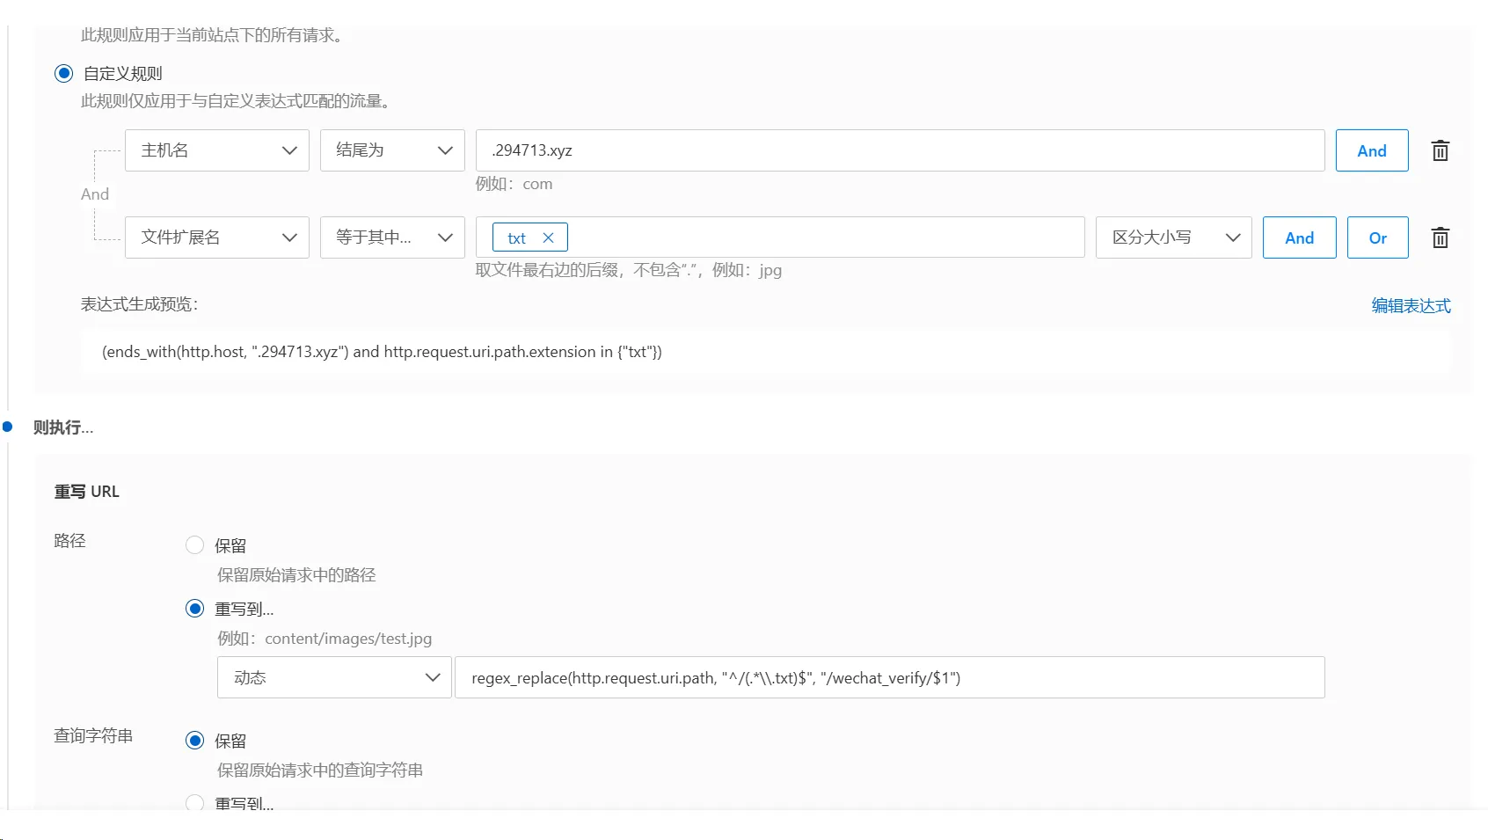
Task: Select the 自定义规则 radio button
Action: pyautogui.click(x=63, y=74)
